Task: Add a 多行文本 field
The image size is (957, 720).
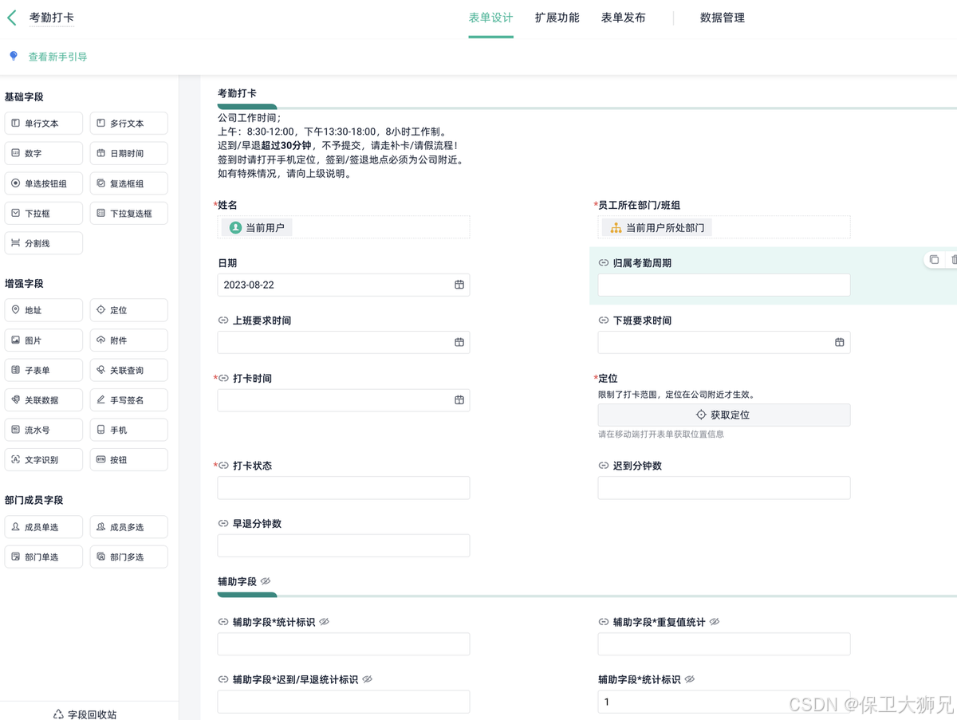Action: point(129,124)
